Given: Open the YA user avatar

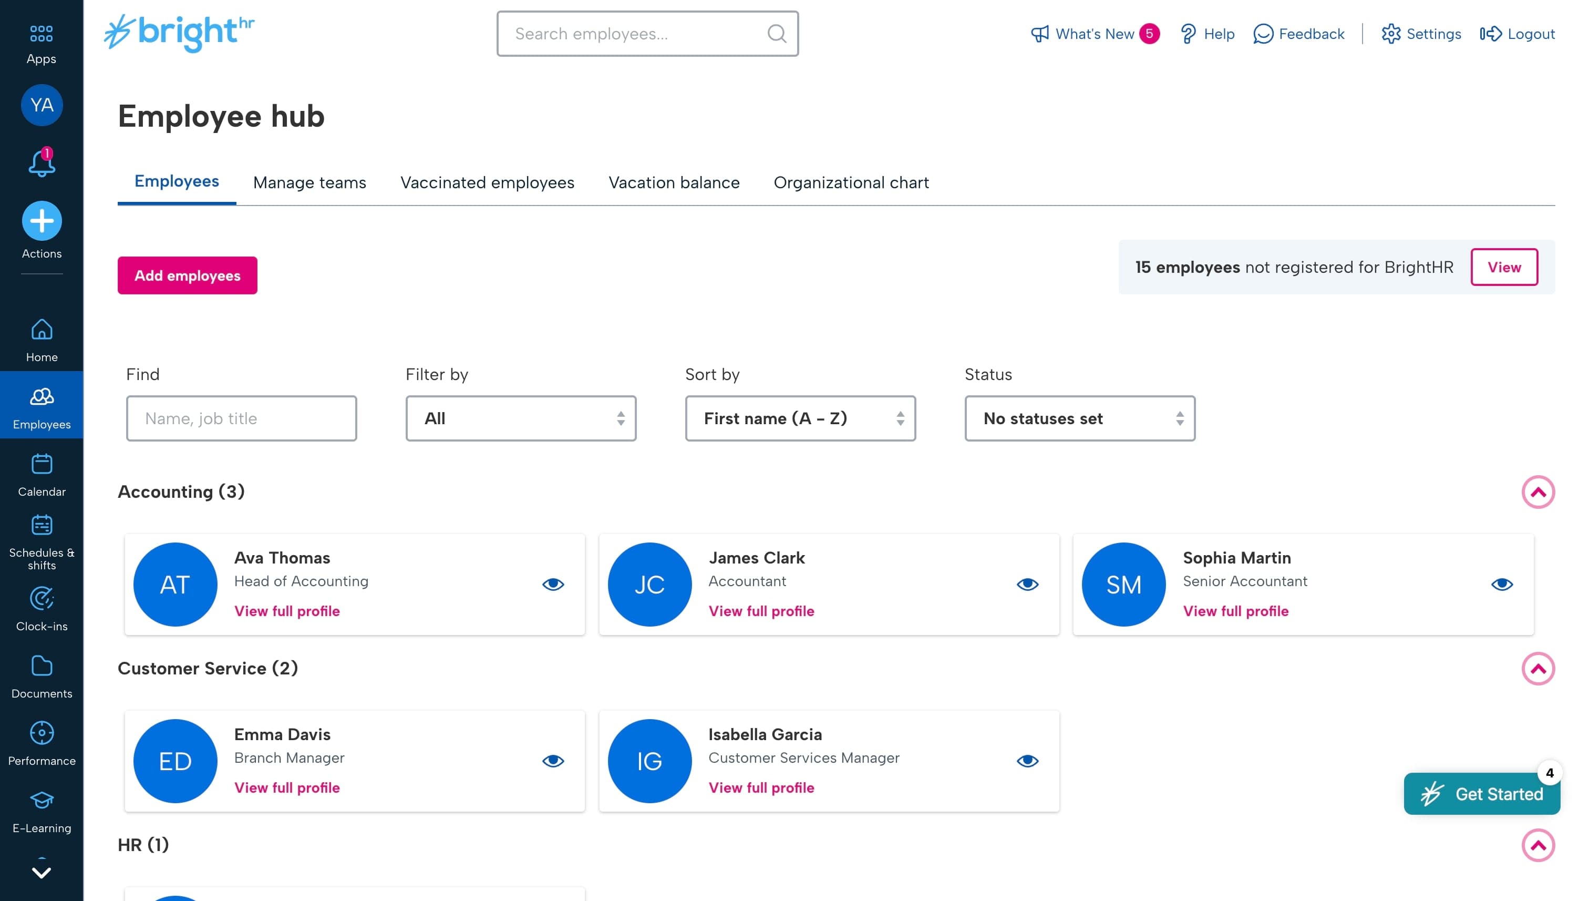Looking at the screenshot, I should [42, 105].
